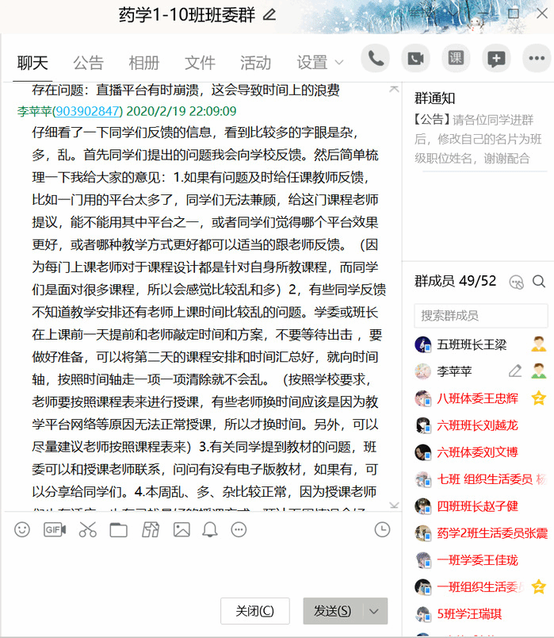Image resolution: width=554 pixels, height=638 pixels.
Task: Click the picture icon to send image
Action: [181, 529]
